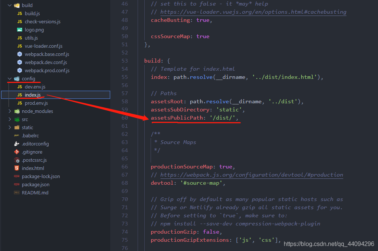Open .editorconfig file
378x251 pixels.
pos(35,144)
